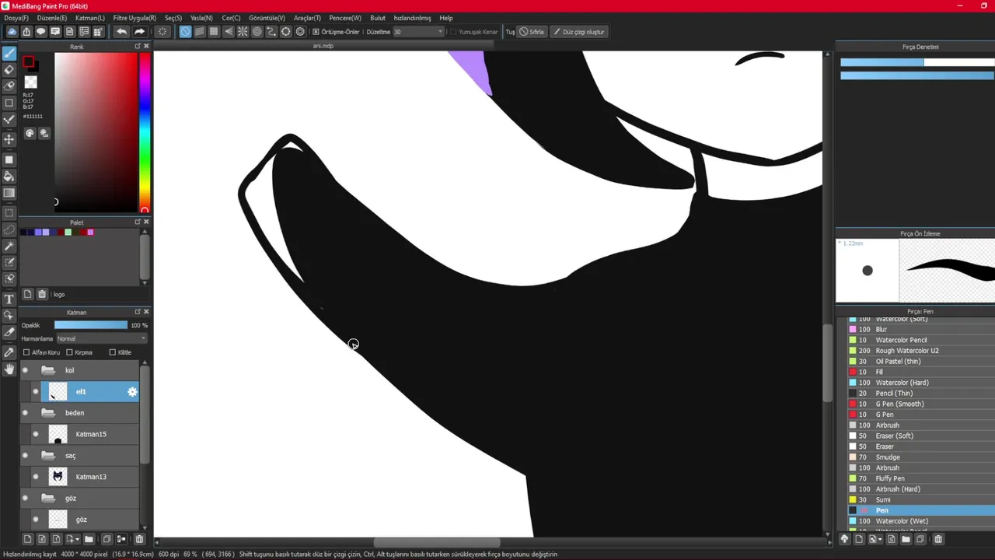Select the Brush tool

(x=9, y=54)
